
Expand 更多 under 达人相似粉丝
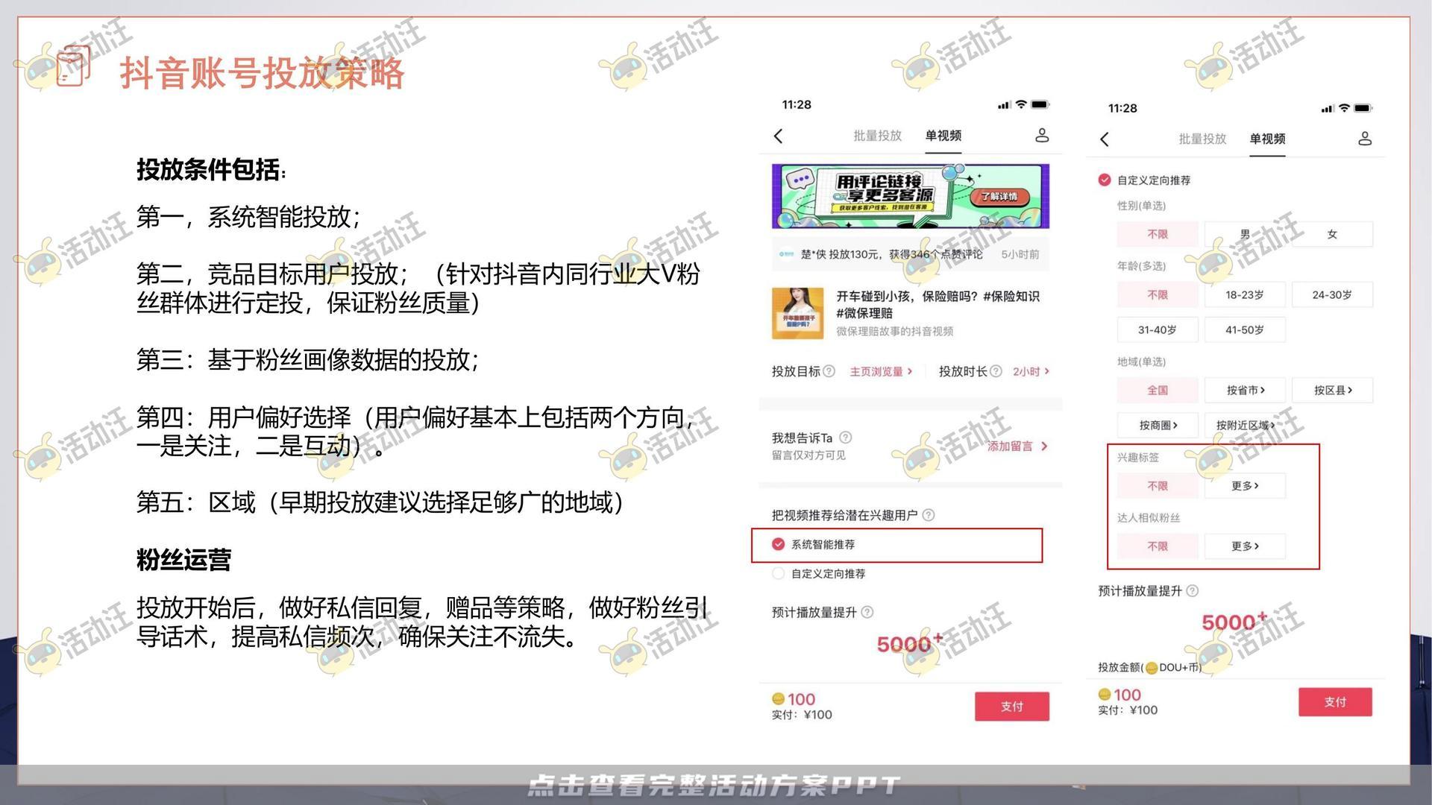[1244, 546]
